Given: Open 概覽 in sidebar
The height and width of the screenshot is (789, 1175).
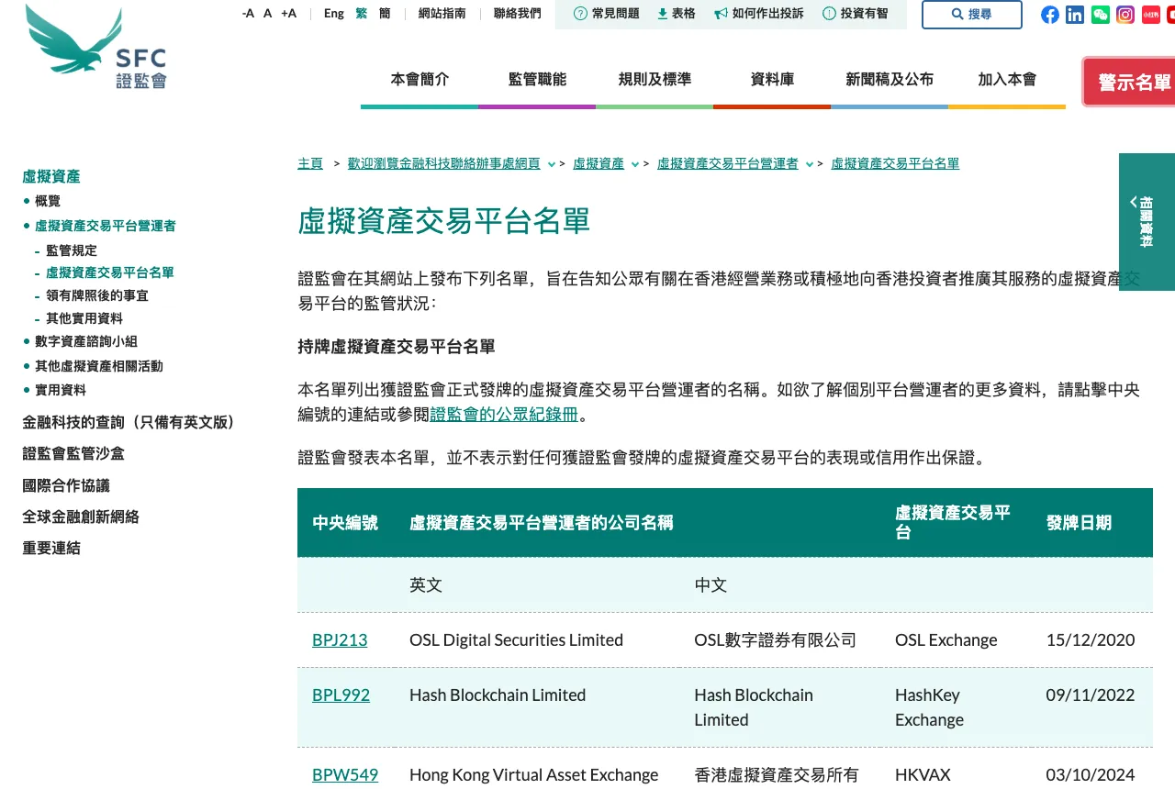Looking at the screenshot, I should tap(48, 201).
